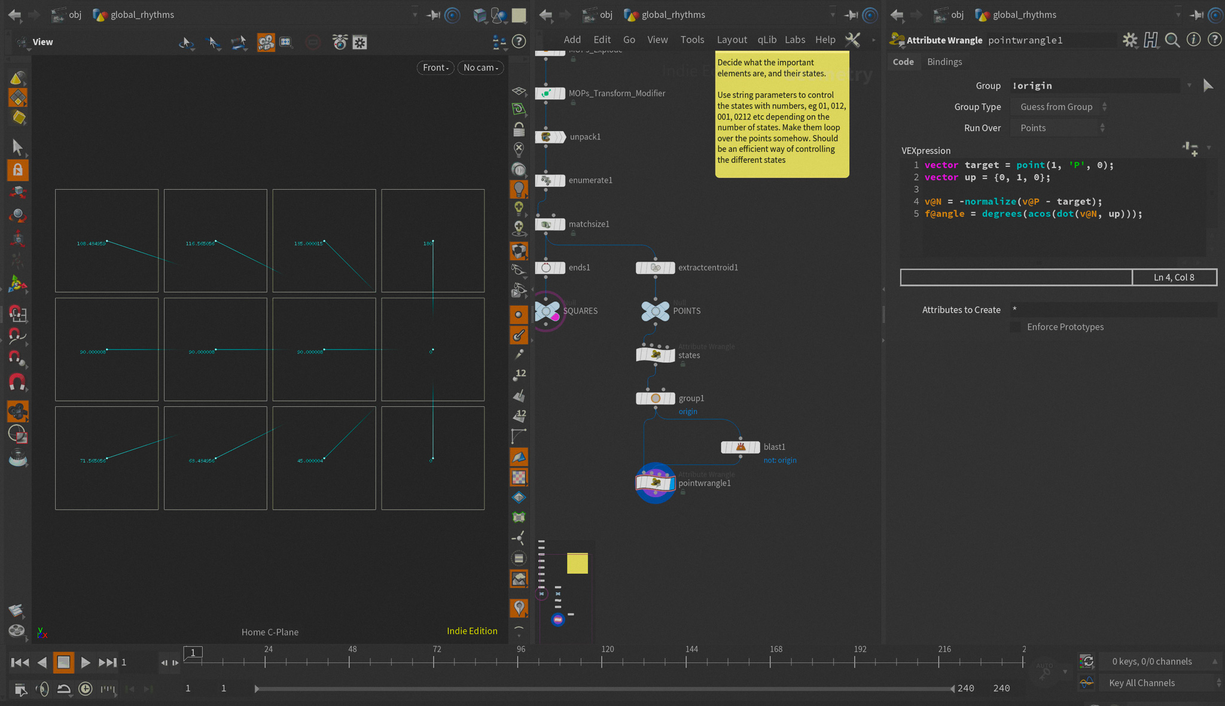Click the stop playback button
This screenshot has width=1225, height=706.
click(x=63, y=662)
